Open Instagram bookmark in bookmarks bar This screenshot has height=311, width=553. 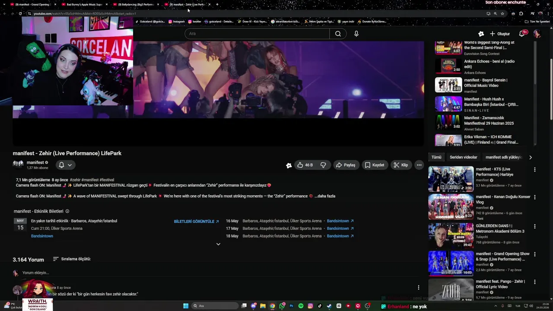tap(176, 22)
